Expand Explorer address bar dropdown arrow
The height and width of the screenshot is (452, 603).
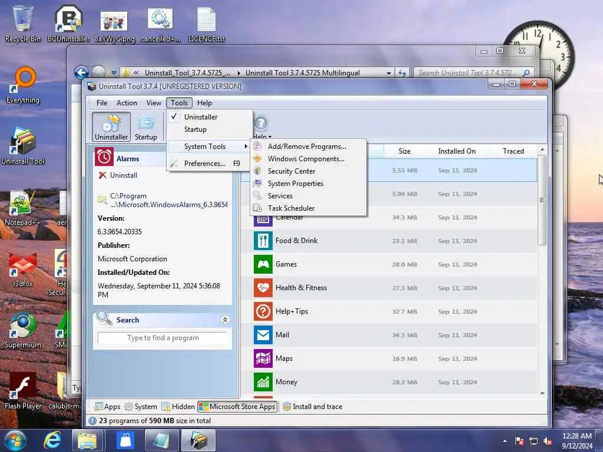pos(389,73)
